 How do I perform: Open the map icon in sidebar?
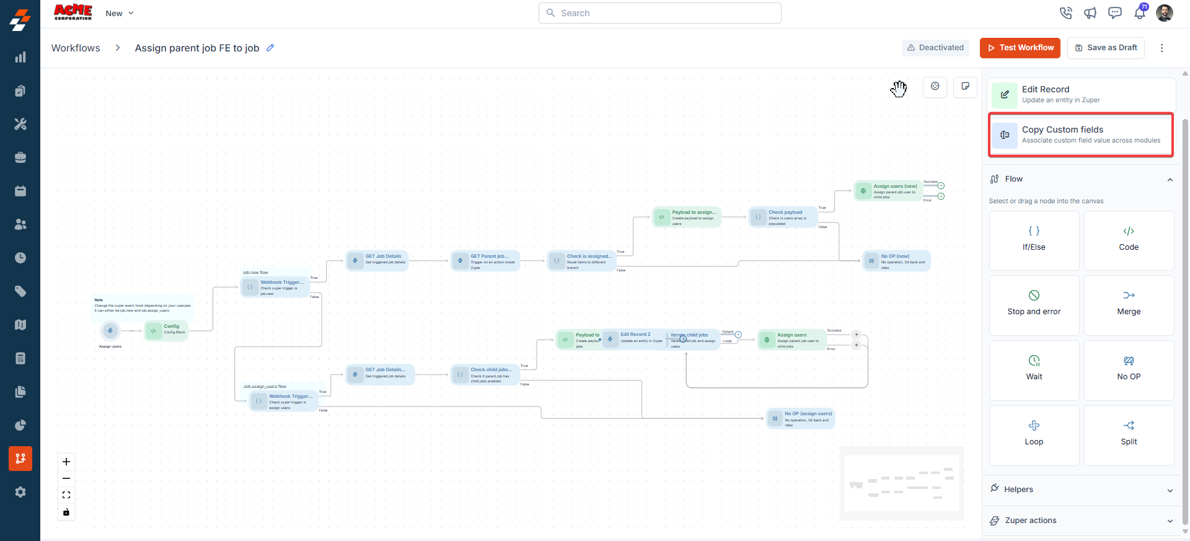coord(20,325)
